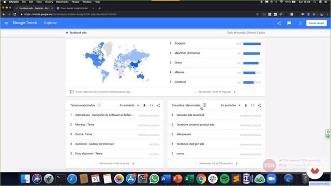The width and height of the screenshot is (331, 186).
Task: Open Excel from the dock
Action: pos(189,179)
